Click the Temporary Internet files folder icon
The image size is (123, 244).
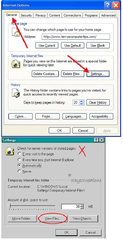[16, 63]
